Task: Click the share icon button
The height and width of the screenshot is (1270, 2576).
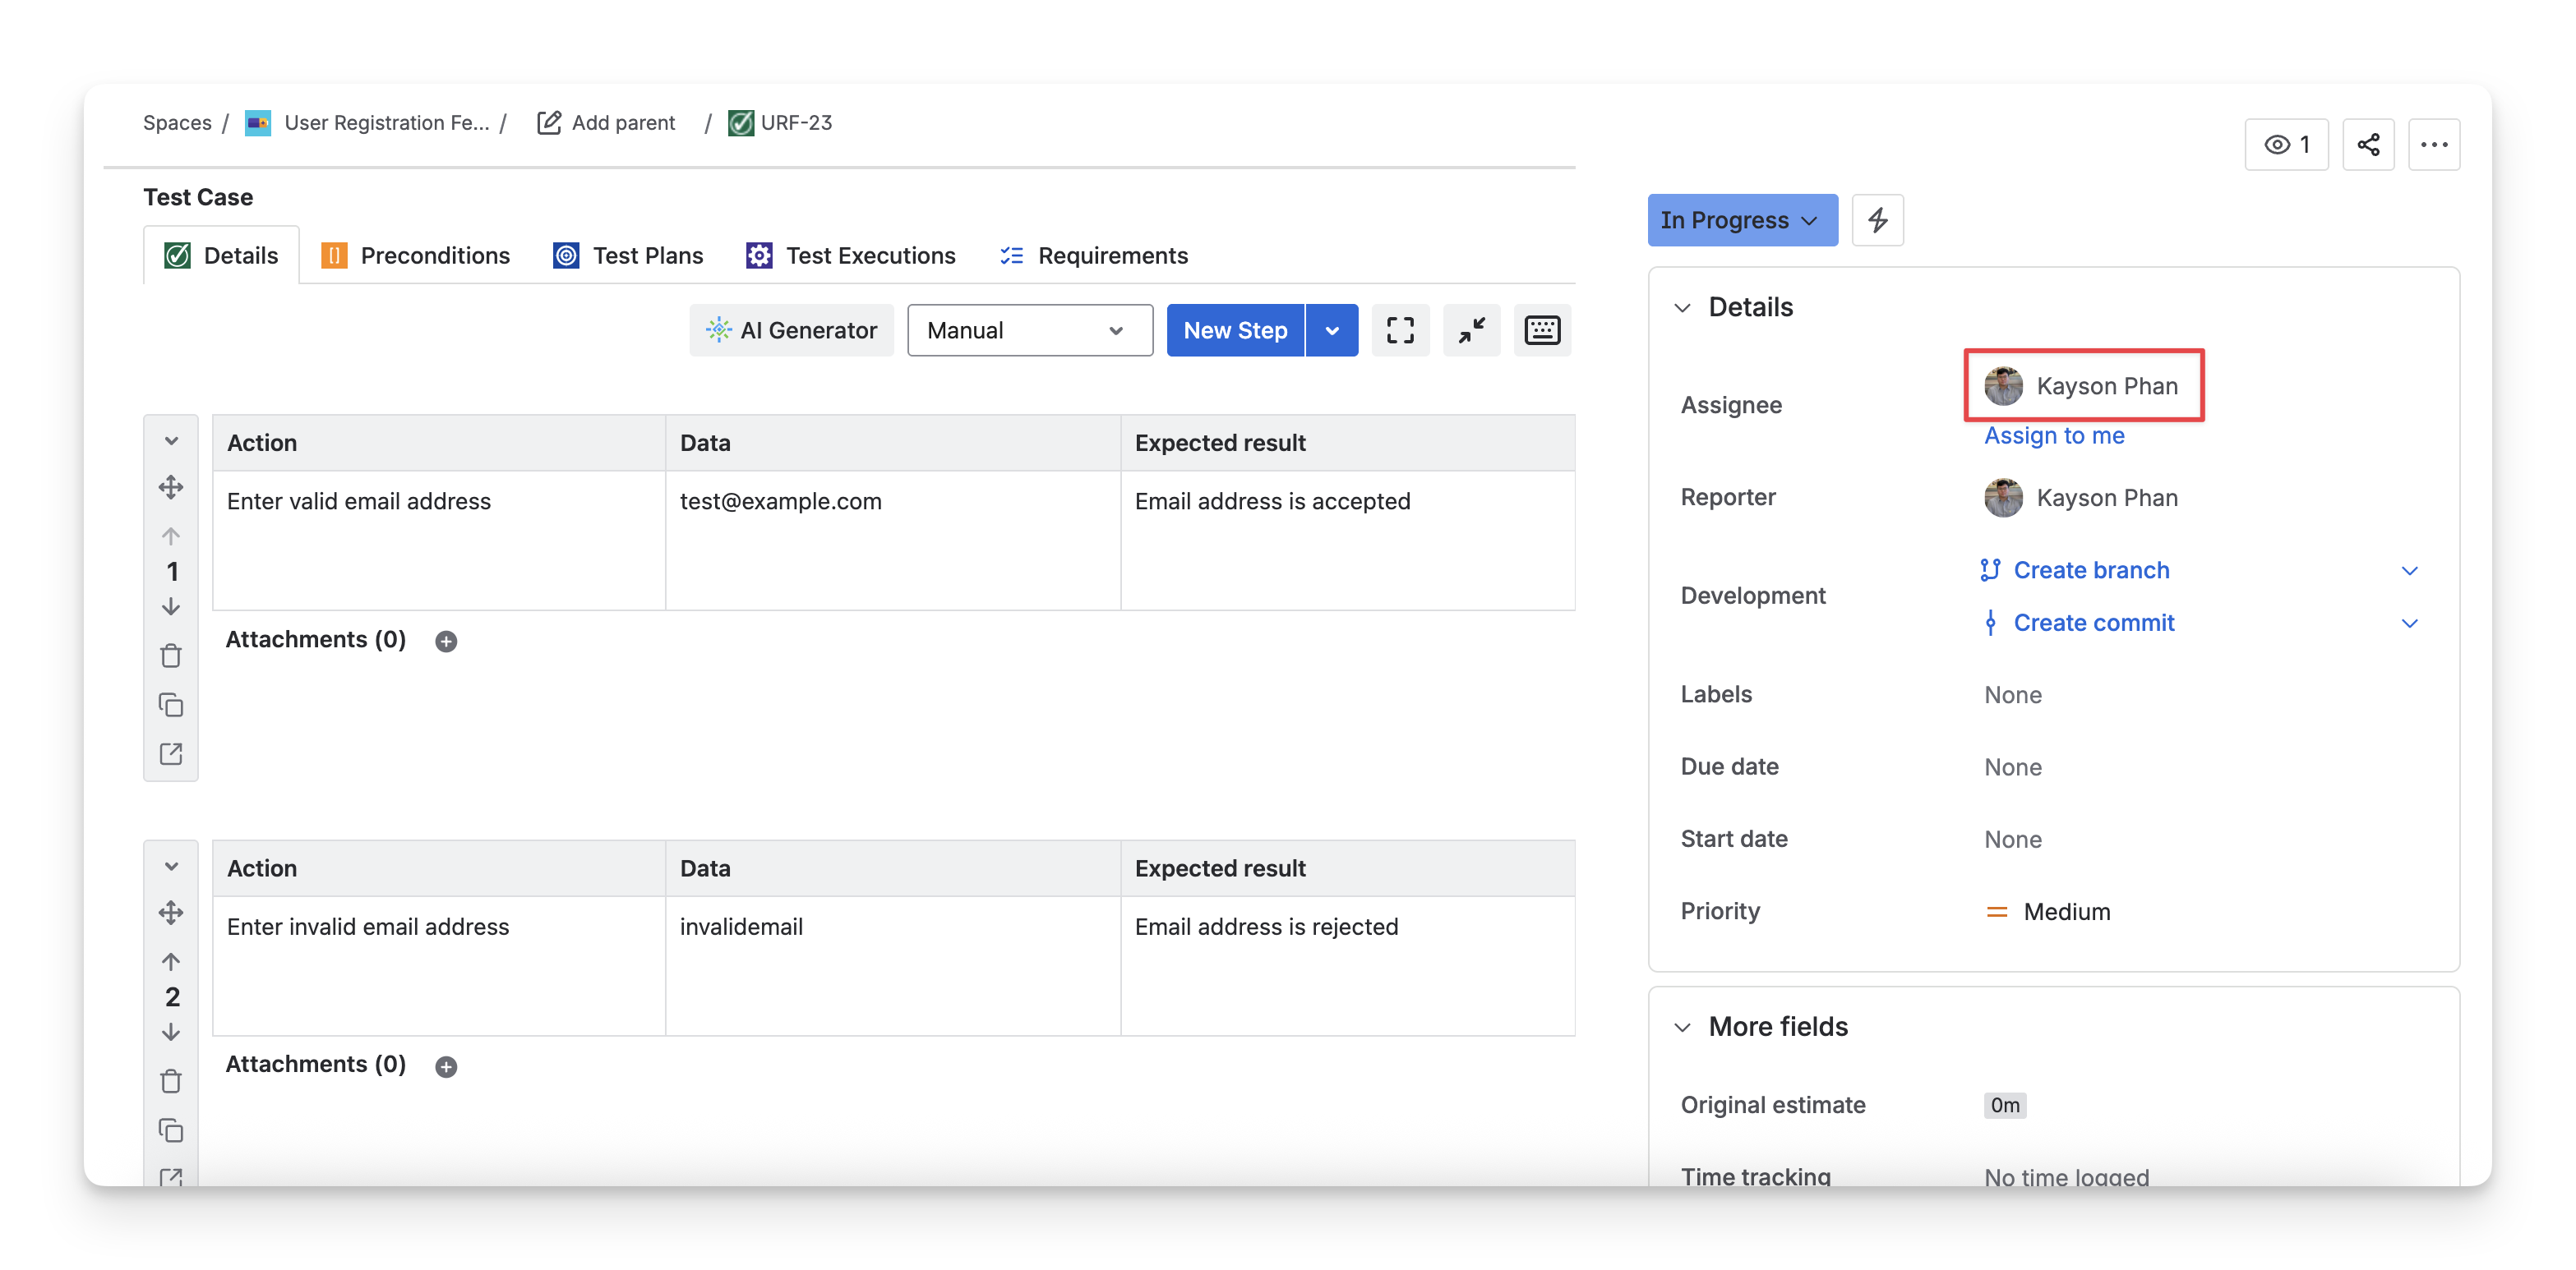Action: point(2367,145)
